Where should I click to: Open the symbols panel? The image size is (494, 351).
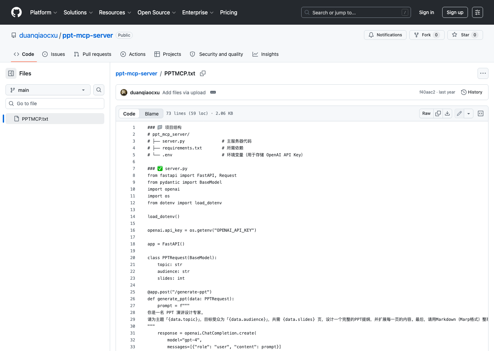click(x=481, y=113)
